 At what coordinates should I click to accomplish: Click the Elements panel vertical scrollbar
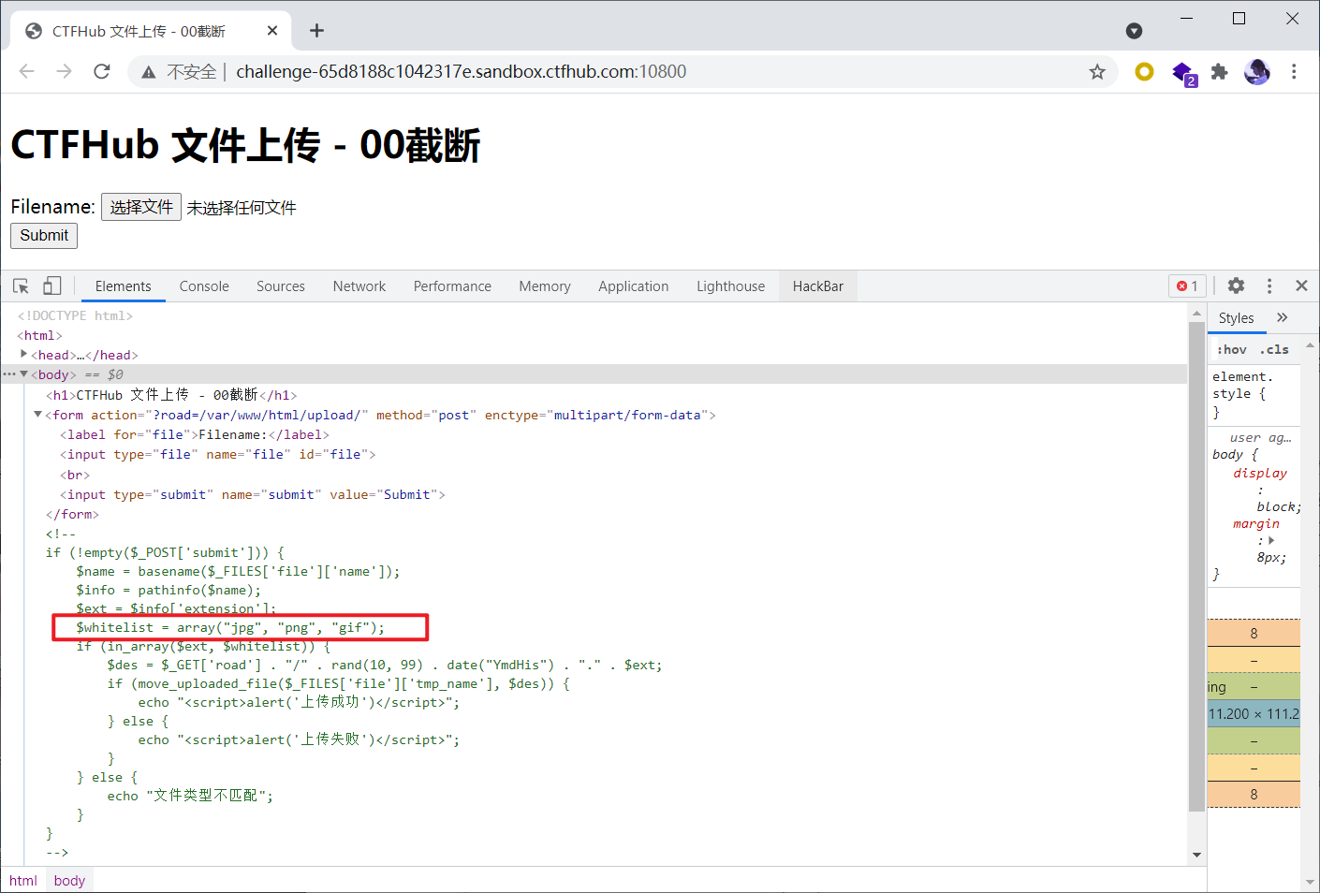pos(1196,566)
